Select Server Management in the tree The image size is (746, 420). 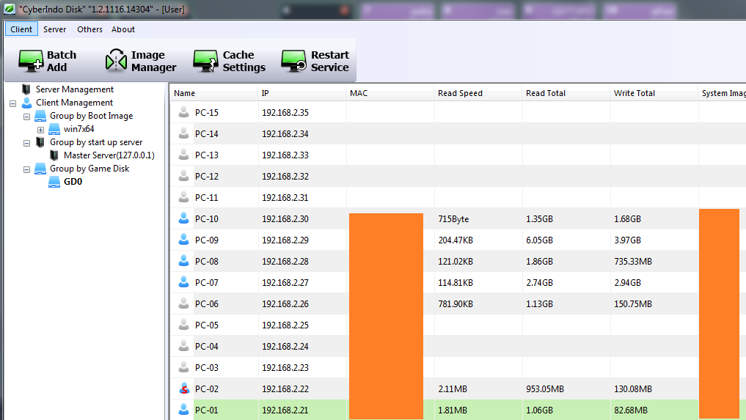[x=75, y=89]
